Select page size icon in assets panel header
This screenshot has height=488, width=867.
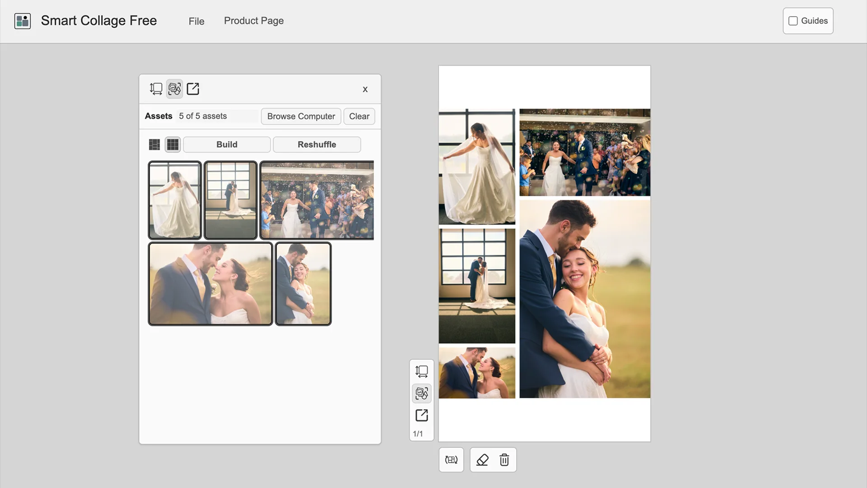(156, 89)
